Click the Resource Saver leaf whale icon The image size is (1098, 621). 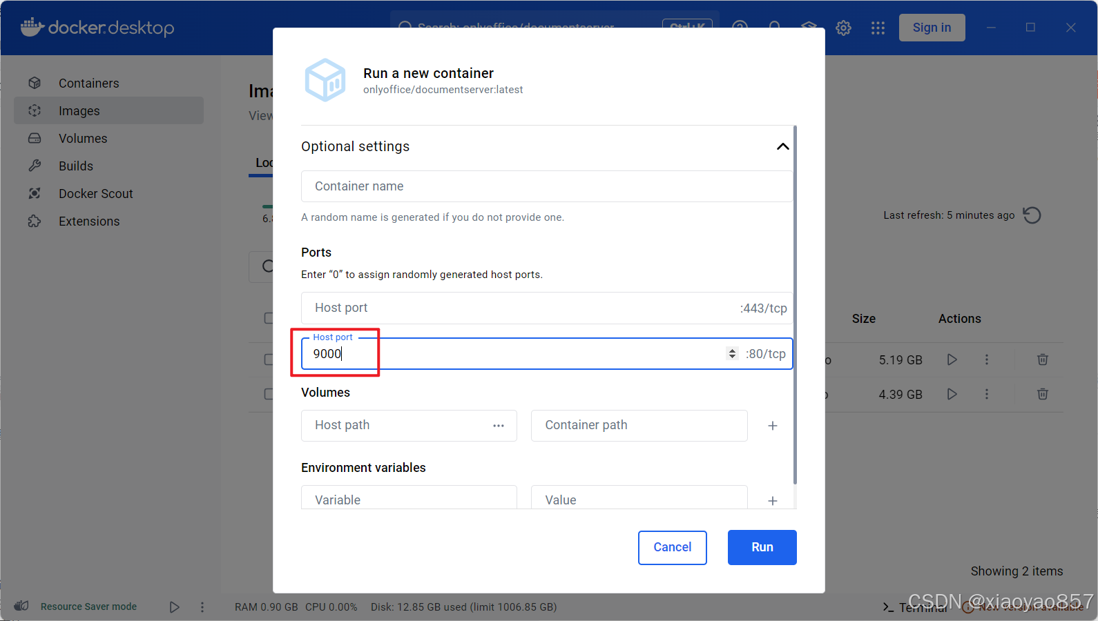click(x=21, y=606)
